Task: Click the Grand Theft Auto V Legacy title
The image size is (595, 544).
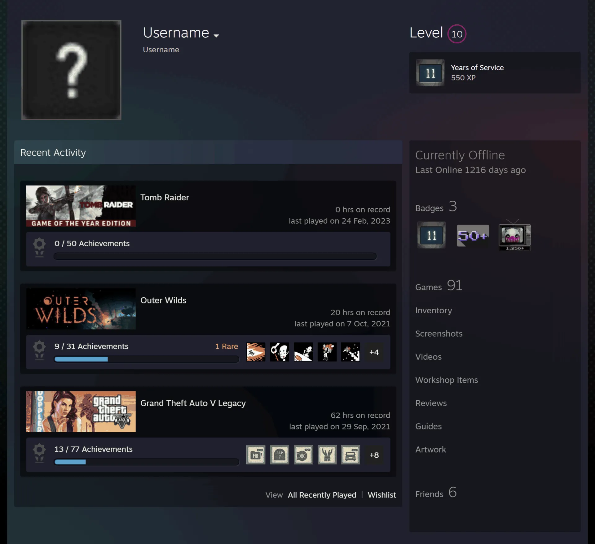Action: pos(193,403)
